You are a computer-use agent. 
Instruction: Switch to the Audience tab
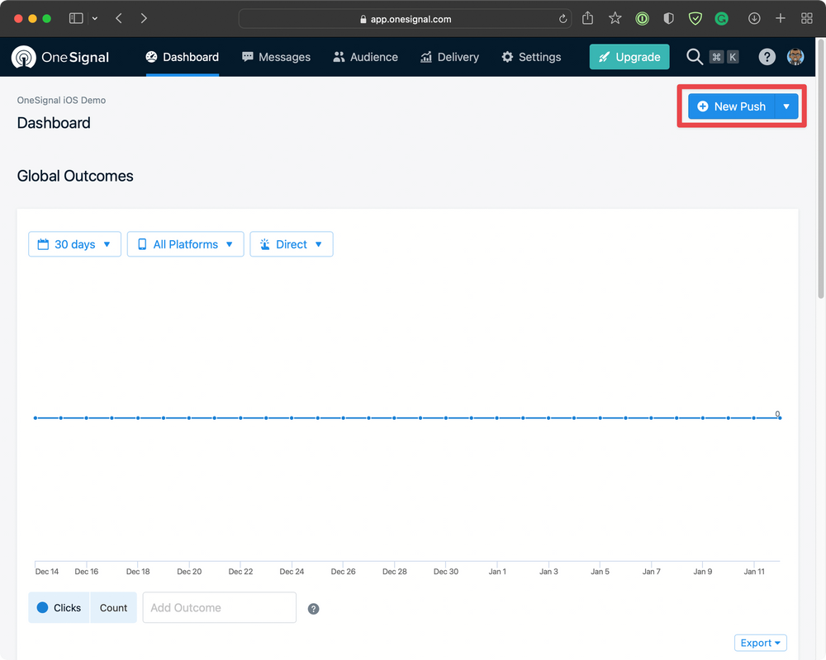click(365, 57)
